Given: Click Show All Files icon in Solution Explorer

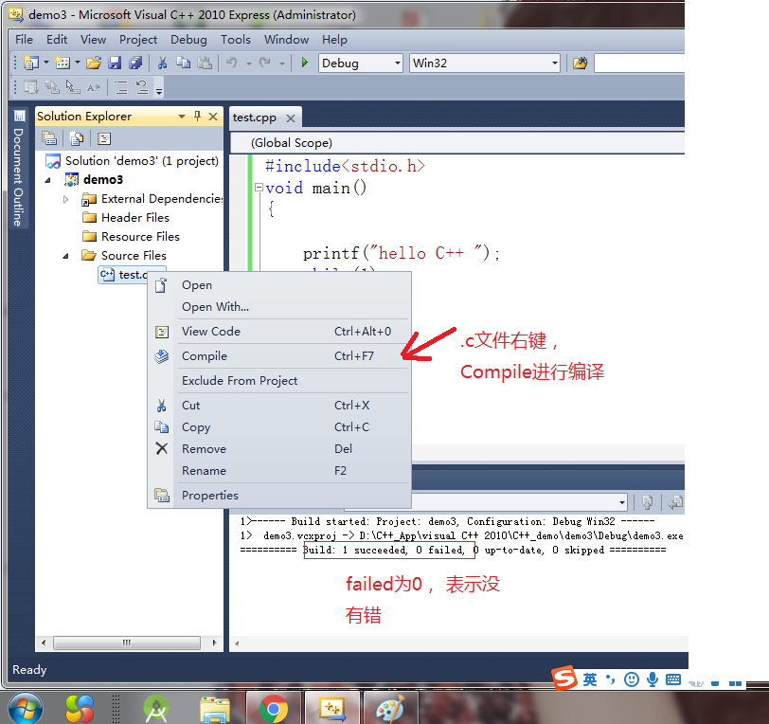Looking at the screenshot, I should (x=76, y=138).
